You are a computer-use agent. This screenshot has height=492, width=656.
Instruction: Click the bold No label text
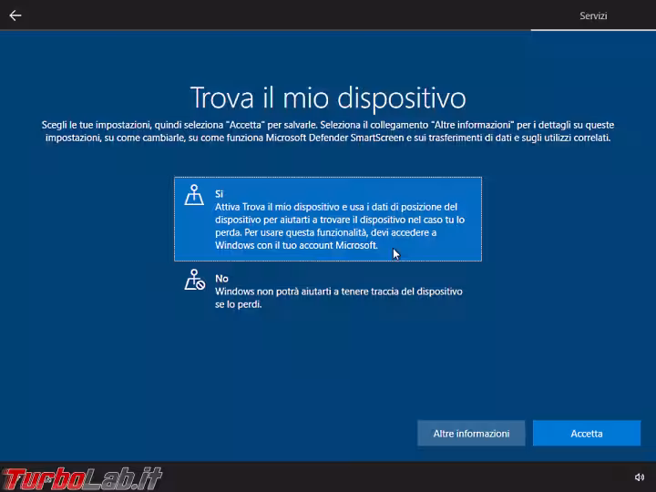(221, 279)
